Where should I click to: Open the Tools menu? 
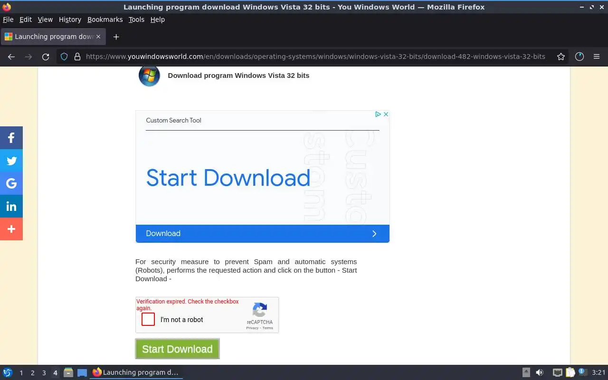click(x=136, y=19)
